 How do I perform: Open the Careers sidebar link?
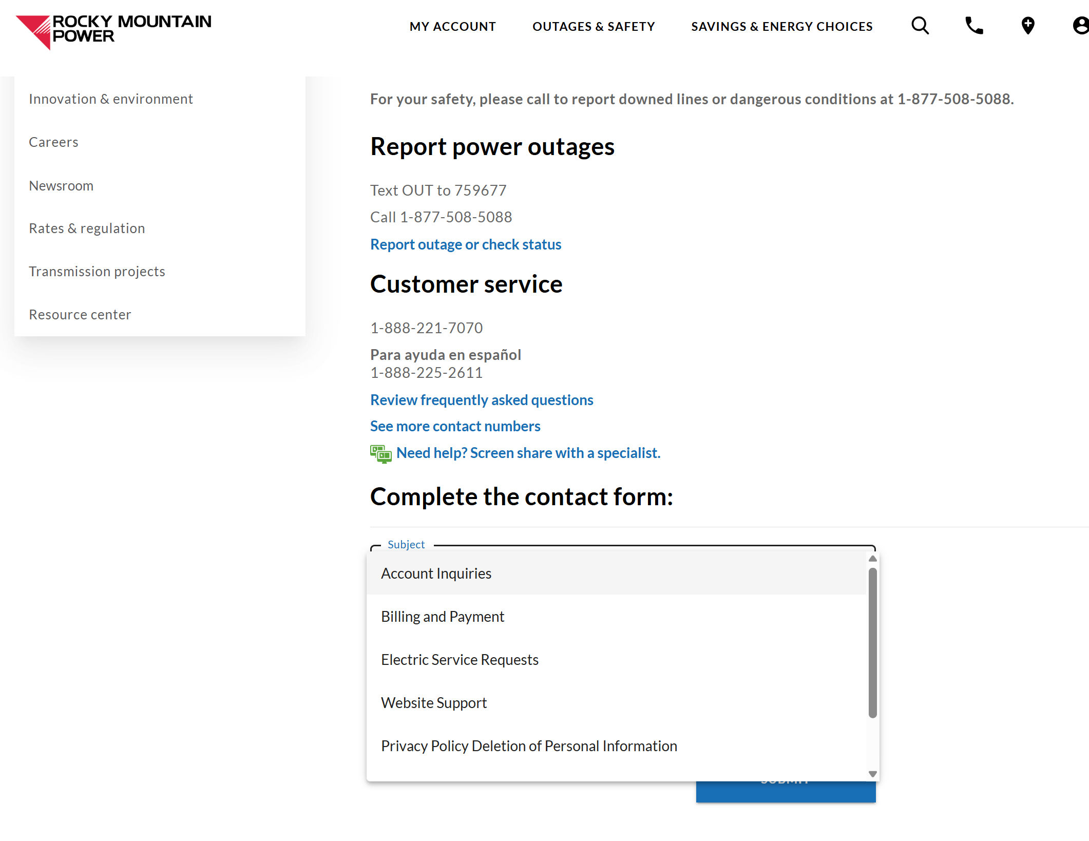pos(53,142)
